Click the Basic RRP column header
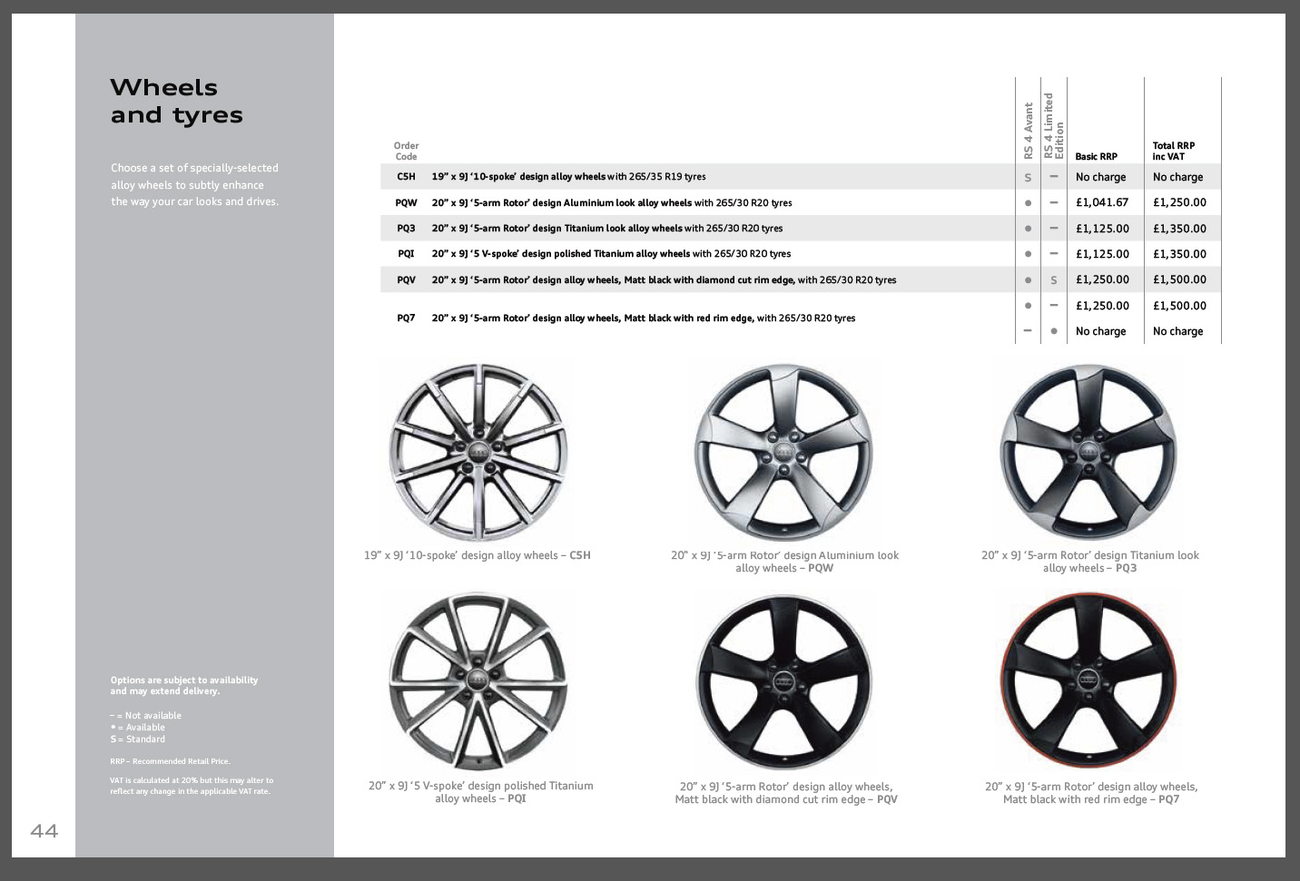The height and width of the screenshot is (881, 1300). click(x=1096, y=157)
